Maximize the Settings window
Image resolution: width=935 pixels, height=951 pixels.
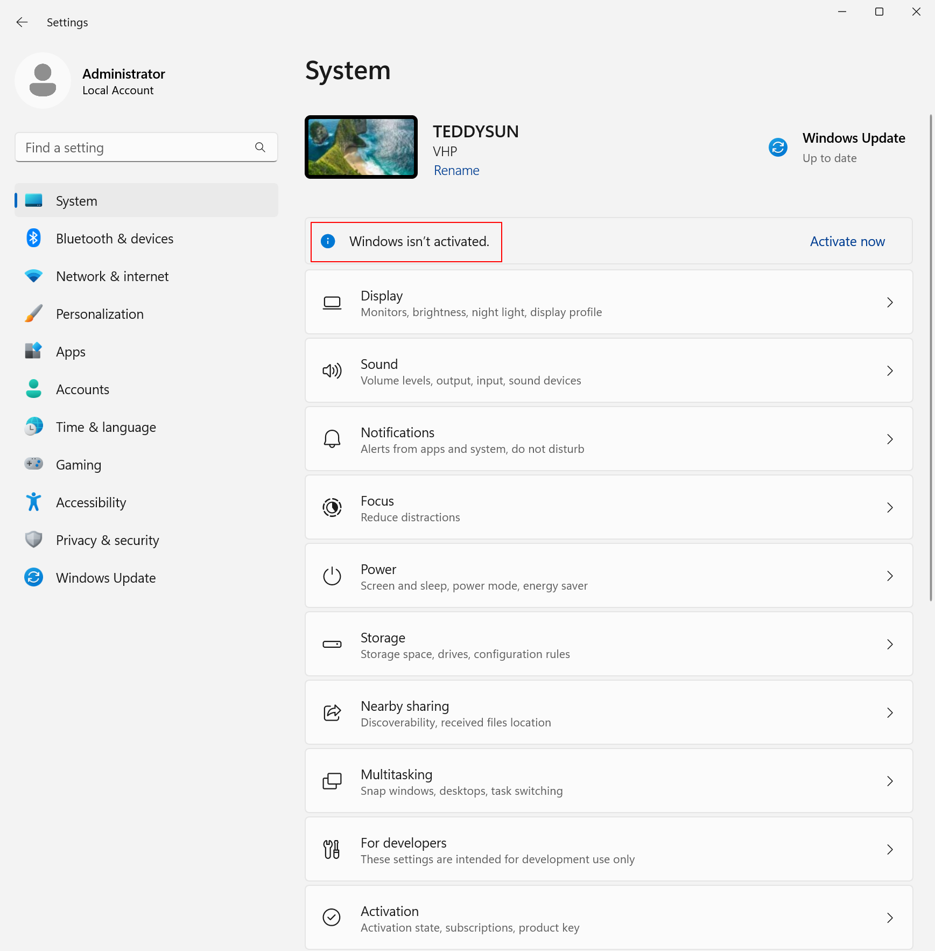pos(879,11)
